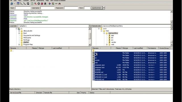Cancel the current operation icon
Screen dimensions: 182x102
coord(39,4)
